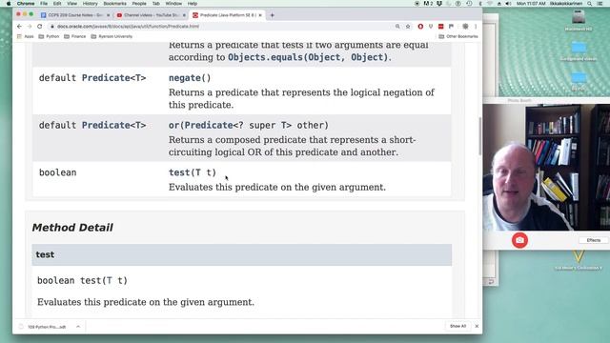Image resolution: width=610 pixels, height=343 pixels.
Task: Open the negate() method link
Action: (x=190, y=78)
